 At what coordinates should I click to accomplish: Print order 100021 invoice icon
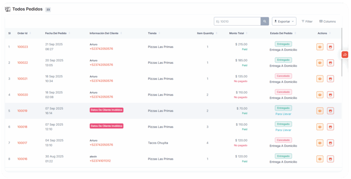(x=330, y=79)
